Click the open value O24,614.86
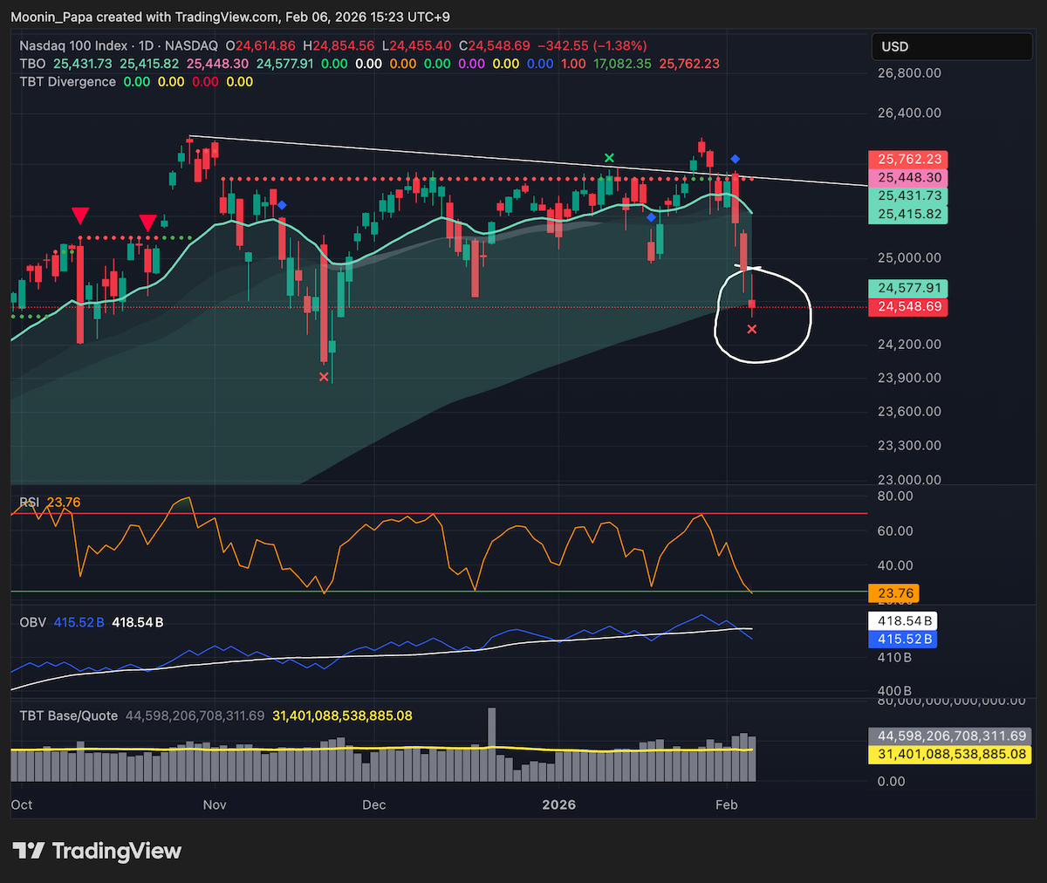This screenshot has height=883, width=1047. [261, 45]
